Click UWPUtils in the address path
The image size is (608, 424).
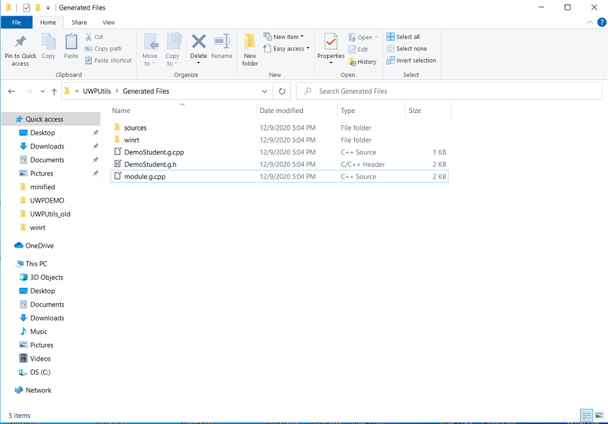[x=97, y=92]
